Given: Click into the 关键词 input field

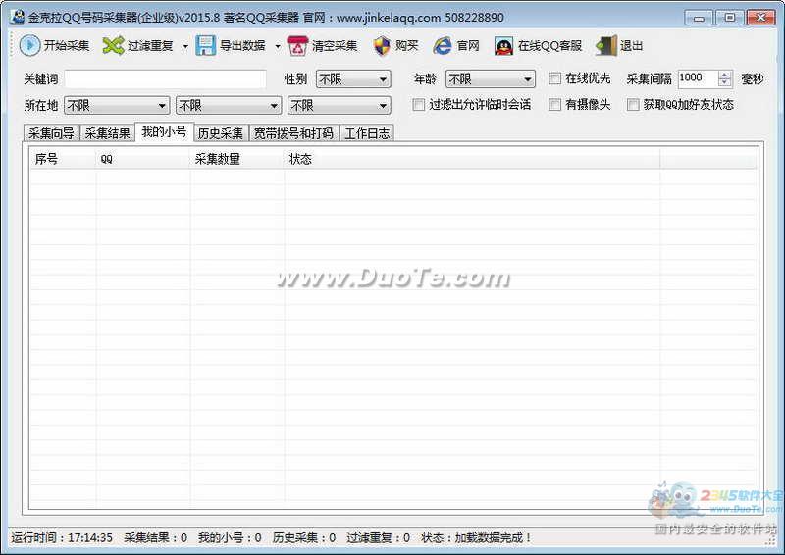Looking at the screenshot, I should [x=165, y=79].
